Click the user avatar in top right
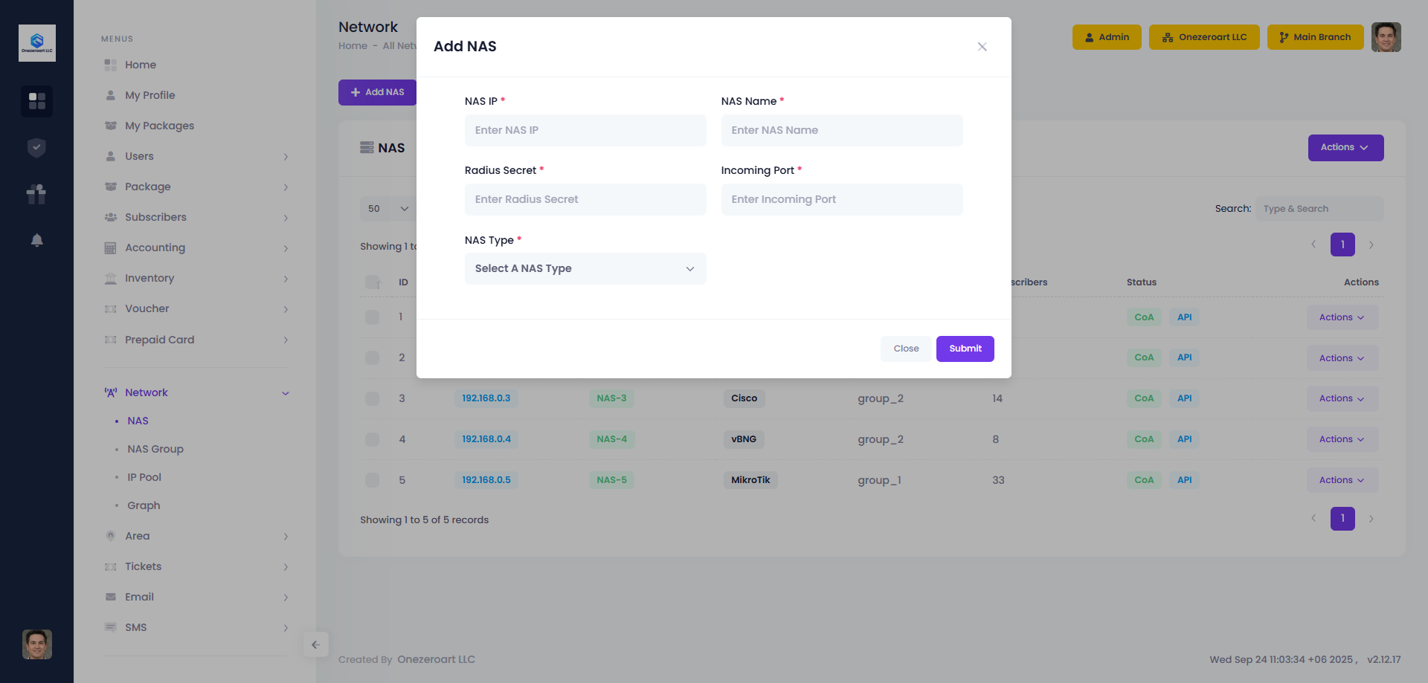Image resolution: width=1428 pixels, height=683 pixels. (x=1386, y=37)
